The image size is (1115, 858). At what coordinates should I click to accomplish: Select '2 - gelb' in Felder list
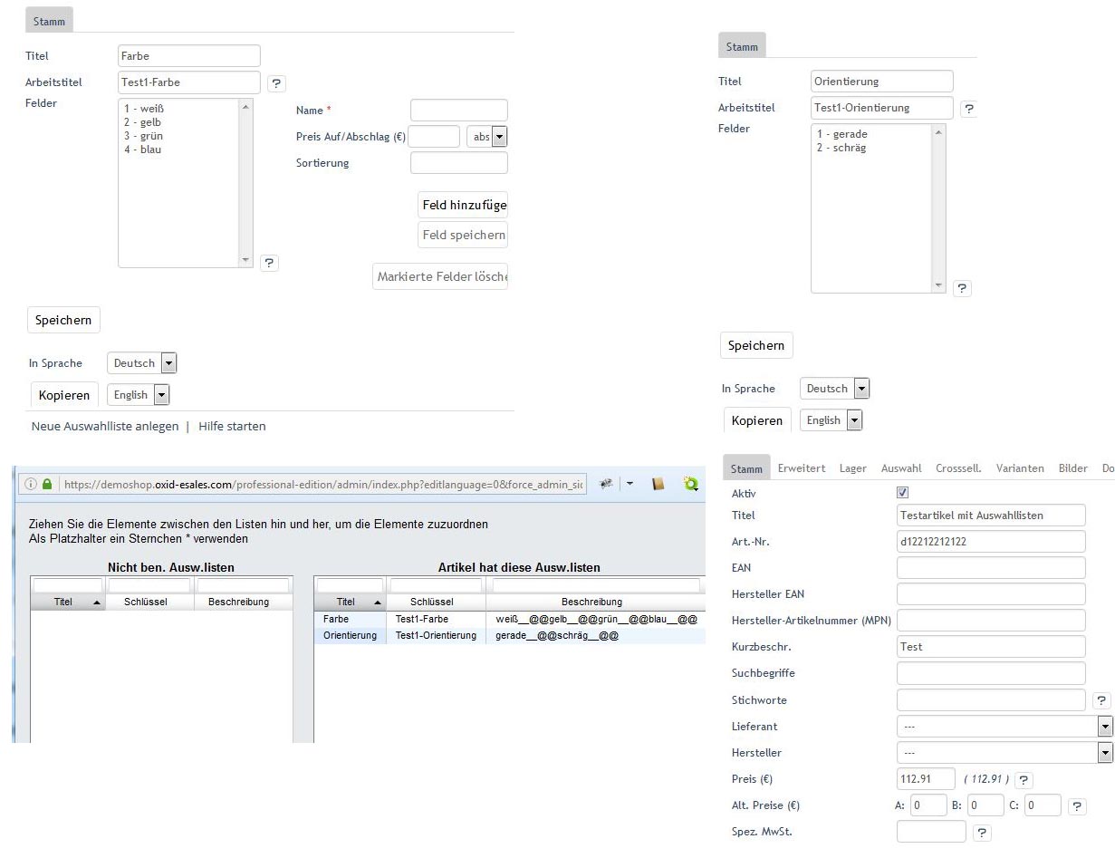tap(143, 122)
